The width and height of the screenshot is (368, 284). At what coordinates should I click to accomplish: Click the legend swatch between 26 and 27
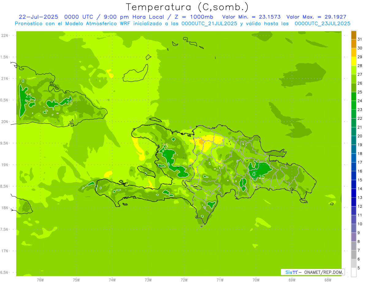click(354, 79)
